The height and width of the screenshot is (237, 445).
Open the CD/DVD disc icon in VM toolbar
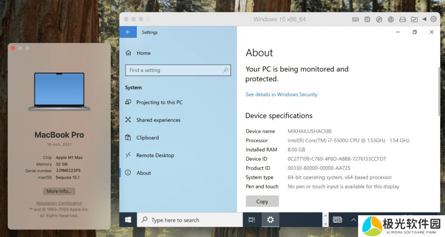click(379, 20)
